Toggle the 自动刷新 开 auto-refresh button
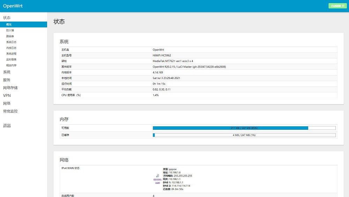The height and width of the screenshot is (197, 349). pyautogui.click(x=337, y=6)
